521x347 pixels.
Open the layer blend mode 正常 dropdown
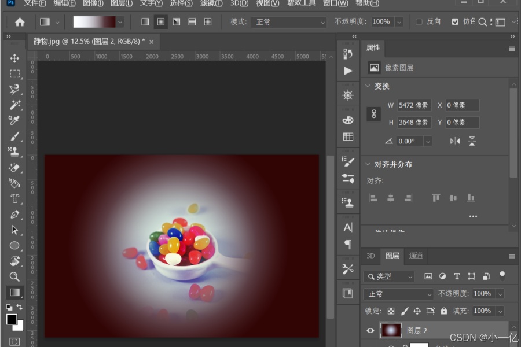click(398, 294)
